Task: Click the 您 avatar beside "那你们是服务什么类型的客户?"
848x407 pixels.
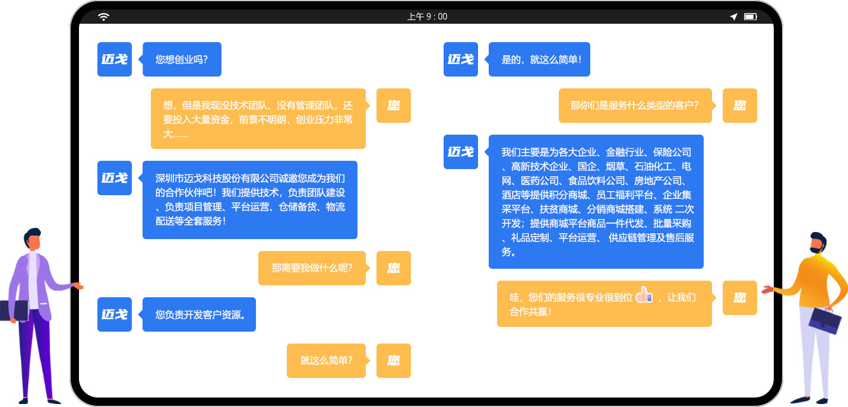Action: pos(740,106)
